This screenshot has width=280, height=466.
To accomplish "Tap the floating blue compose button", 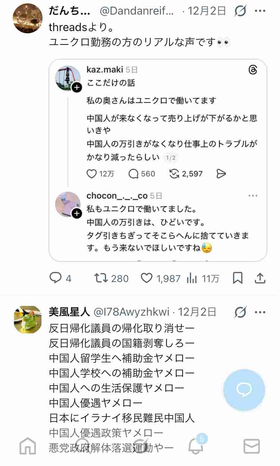I will pyautogui.click(x=244, y=390).
